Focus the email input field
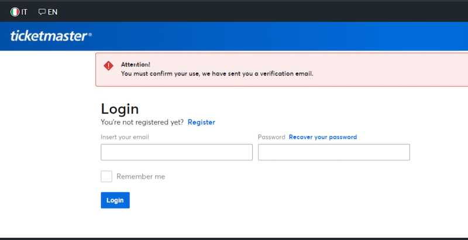Viewport: 468px width, 240px height. [x=176, y=152]
